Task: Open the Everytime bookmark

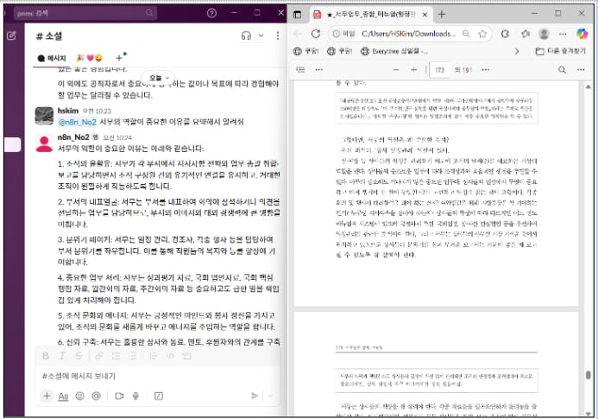Action: (394, 51)
